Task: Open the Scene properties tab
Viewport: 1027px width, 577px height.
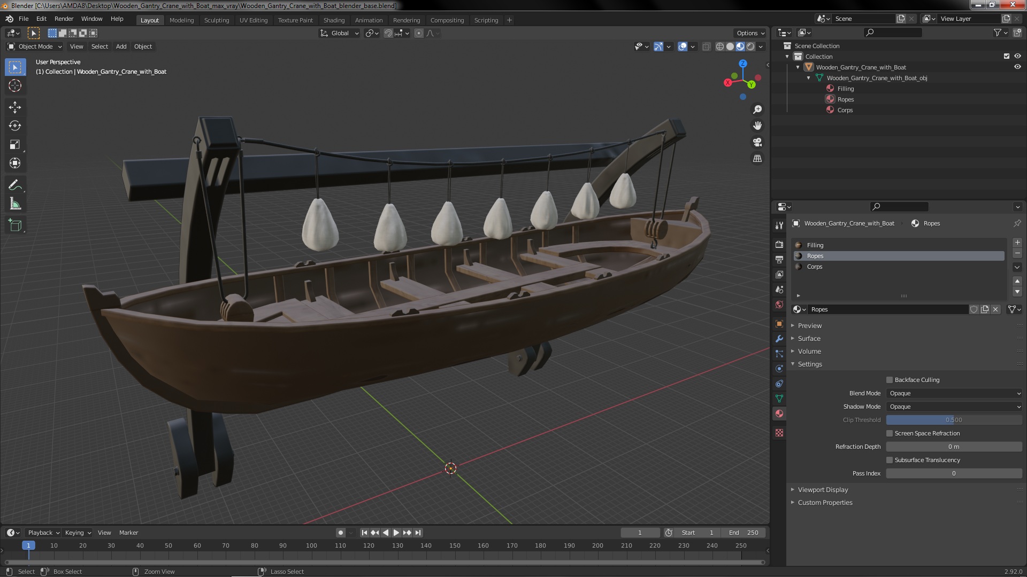Action: point(779,290)
